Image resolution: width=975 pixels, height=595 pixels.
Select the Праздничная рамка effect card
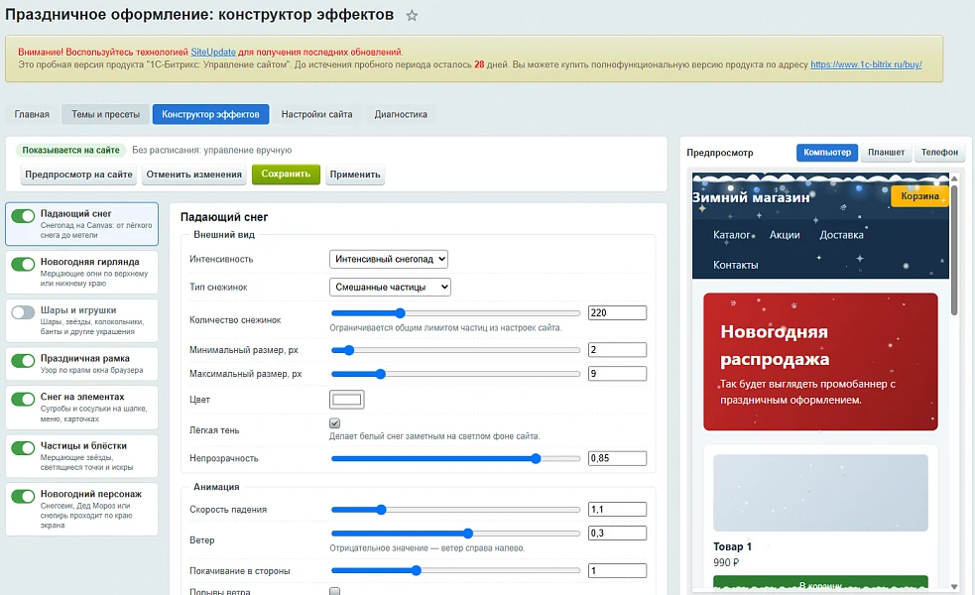(x=81, y=364)
